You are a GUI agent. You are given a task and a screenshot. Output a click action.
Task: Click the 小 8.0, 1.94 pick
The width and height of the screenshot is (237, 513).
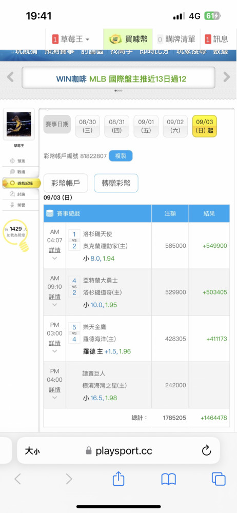pyautogui.click(x=98, y=259)
